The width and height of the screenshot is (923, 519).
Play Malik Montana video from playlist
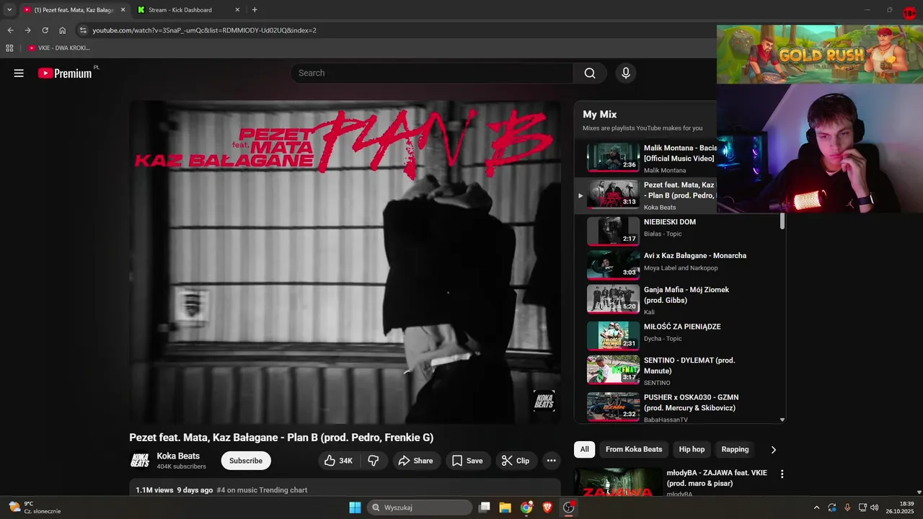click(613, 157)
